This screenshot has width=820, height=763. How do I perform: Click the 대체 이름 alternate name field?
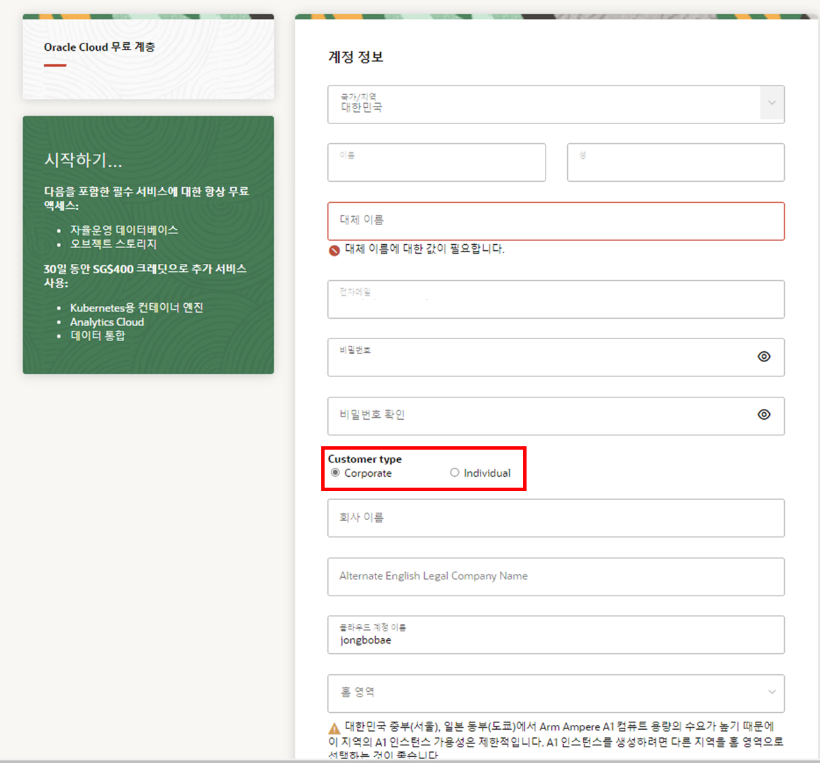tap(556, 221)
